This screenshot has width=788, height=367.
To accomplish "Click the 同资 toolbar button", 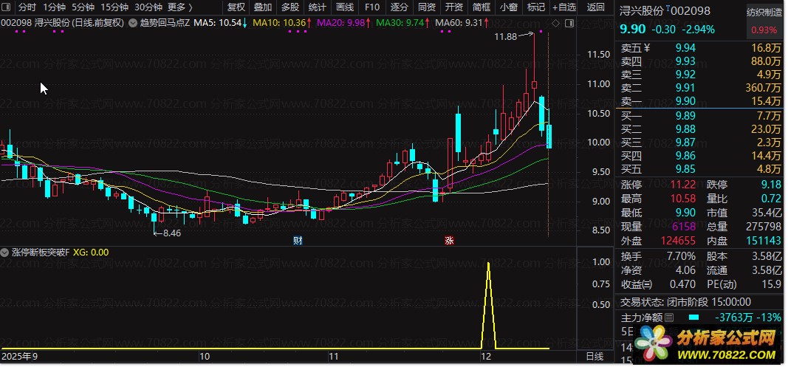I will pos(427,7).
